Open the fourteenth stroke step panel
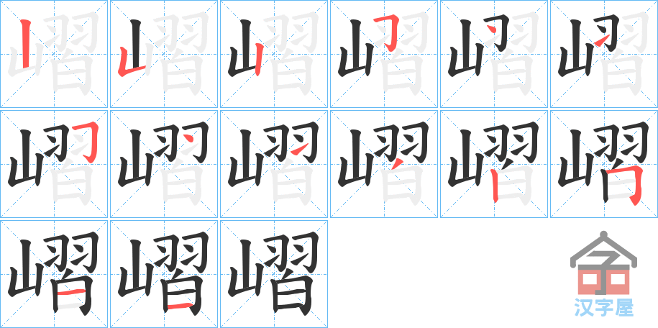 (x=164, y=274)
